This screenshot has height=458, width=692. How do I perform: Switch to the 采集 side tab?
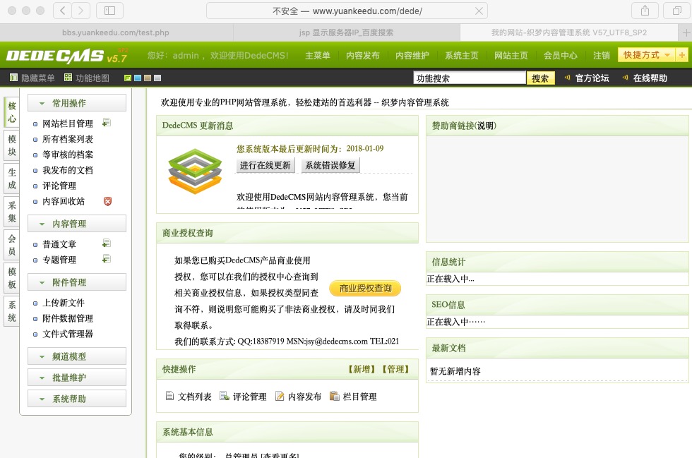[12, 211]
